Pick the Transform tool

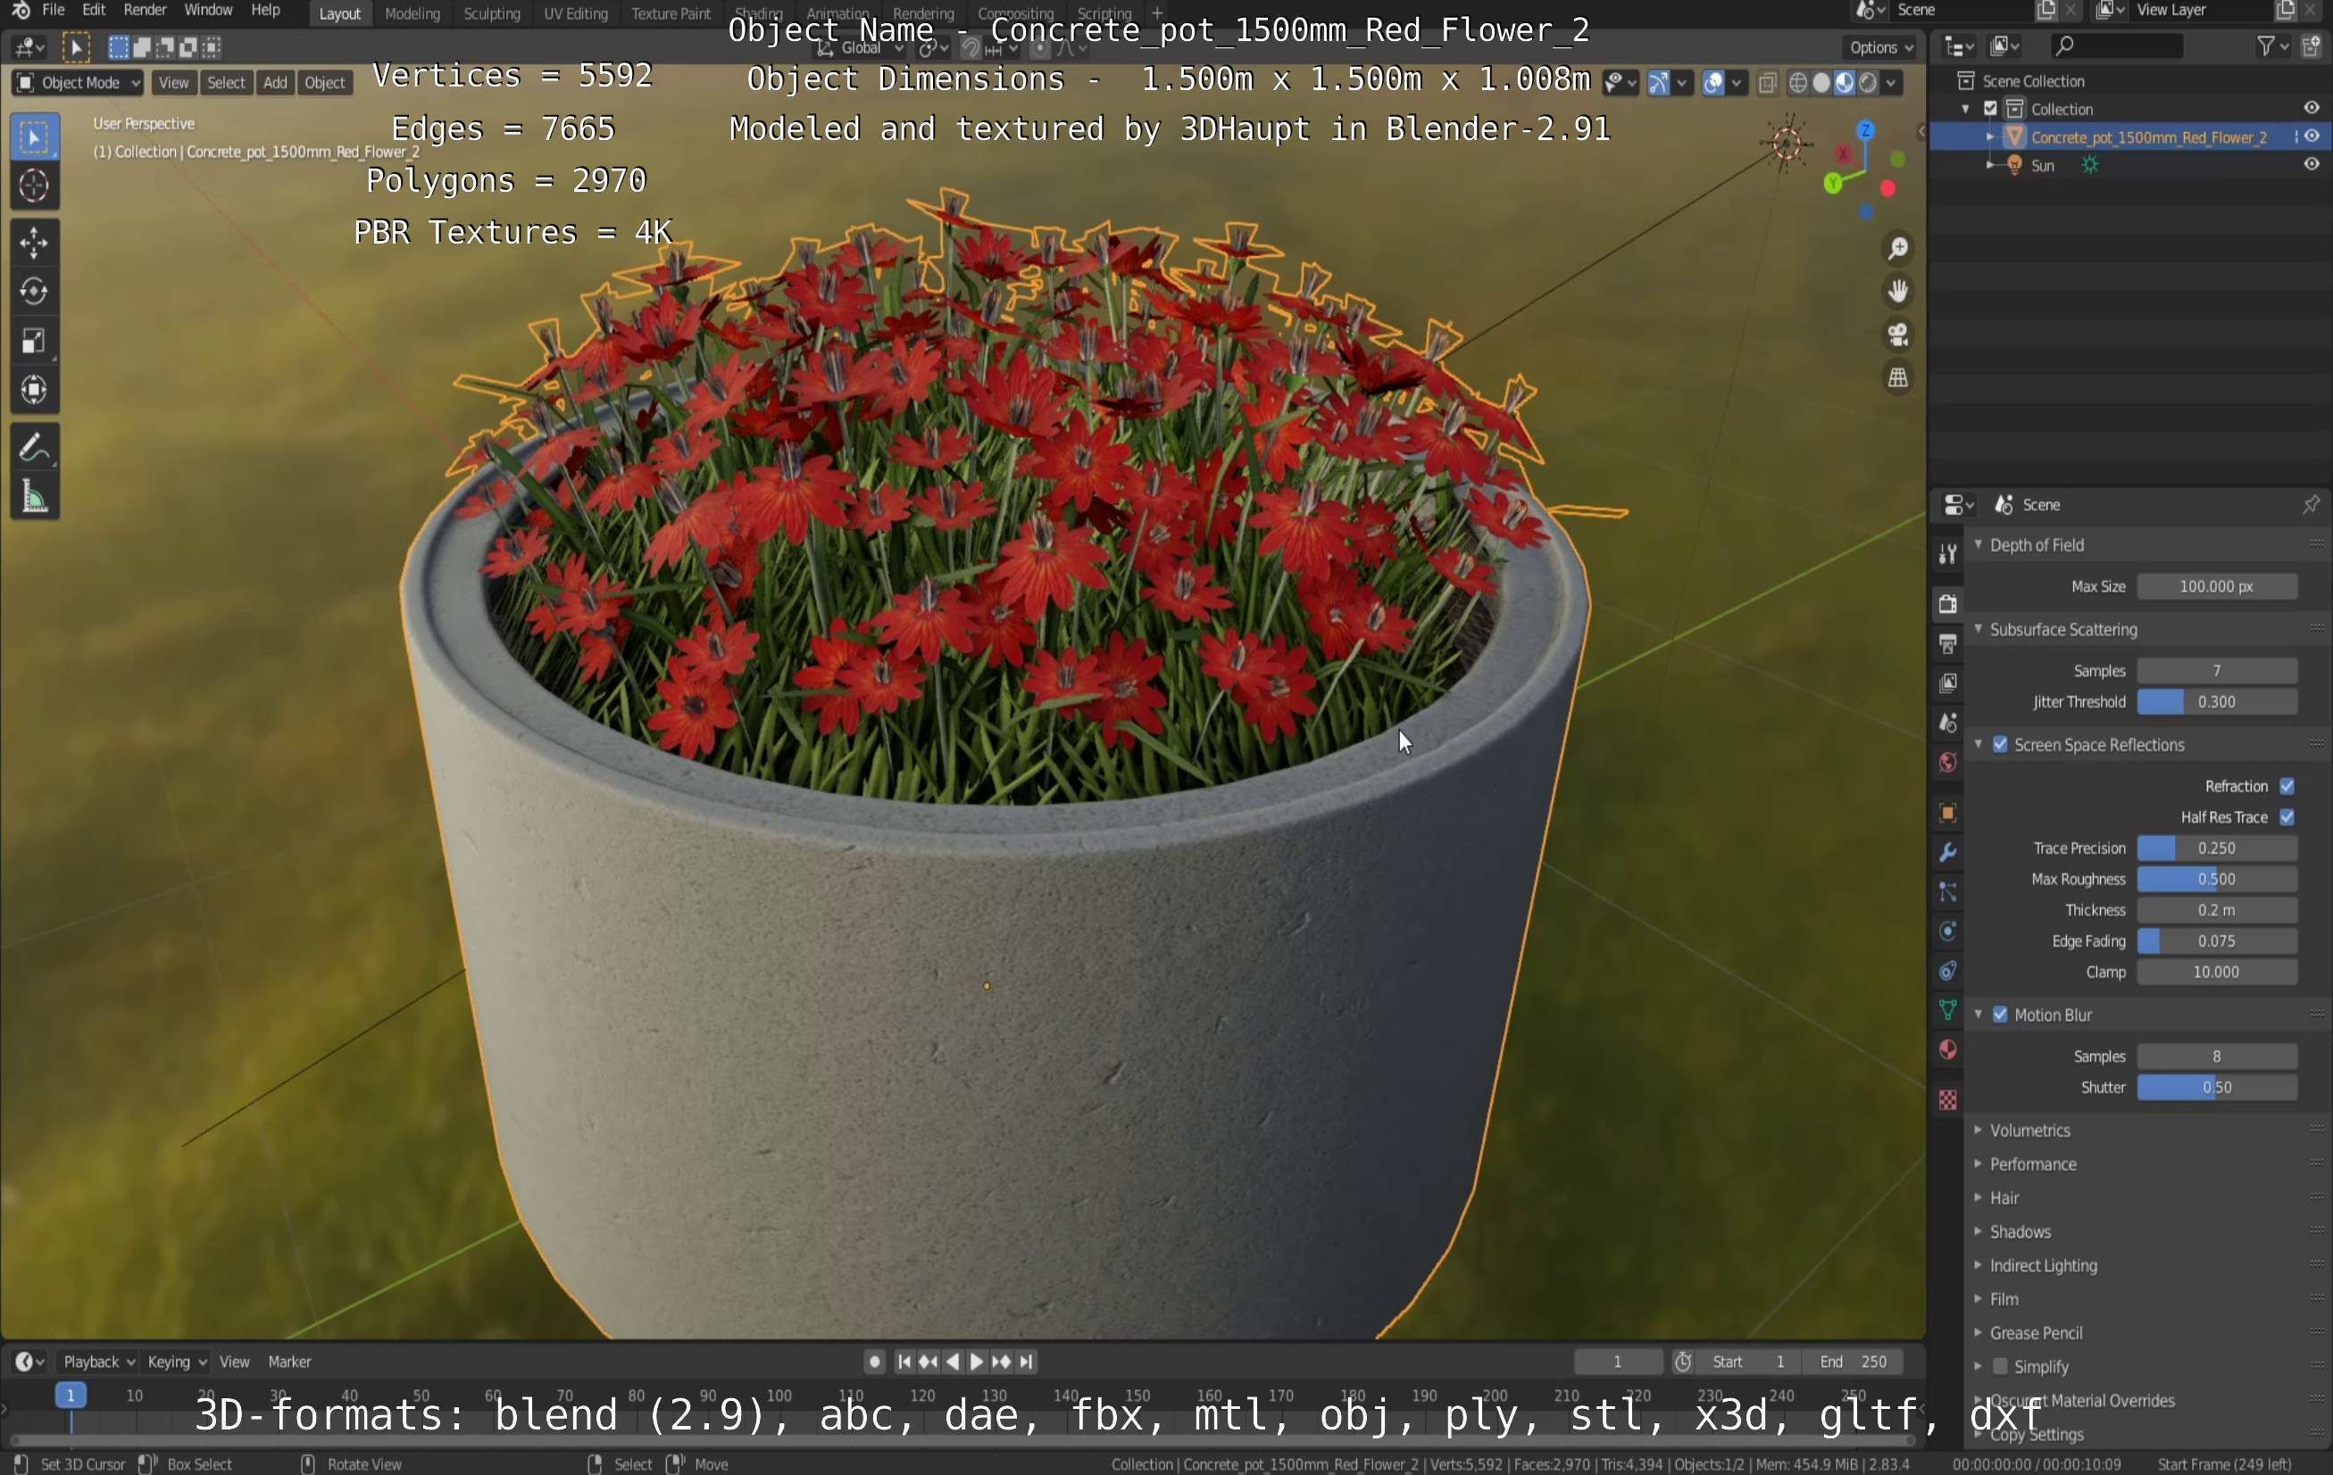pyautogui.click(x=34, y=389)
